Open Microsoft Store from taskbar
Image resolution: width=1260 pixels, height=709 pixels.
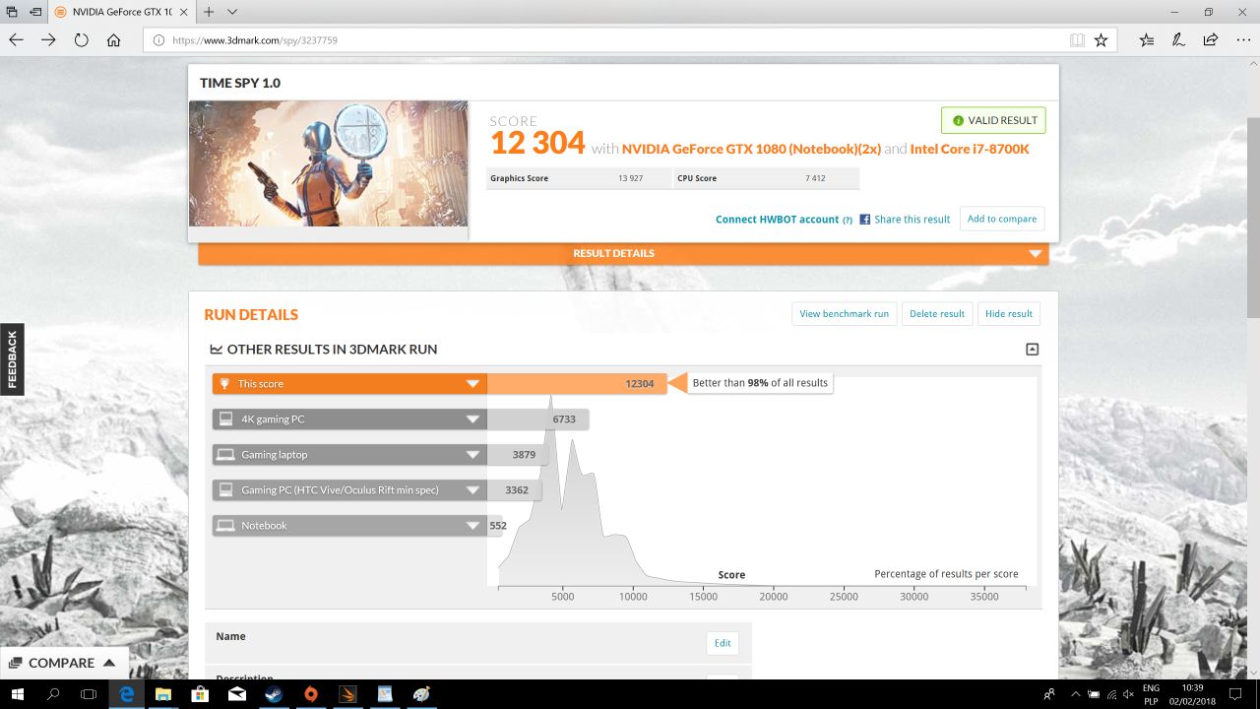200,694
